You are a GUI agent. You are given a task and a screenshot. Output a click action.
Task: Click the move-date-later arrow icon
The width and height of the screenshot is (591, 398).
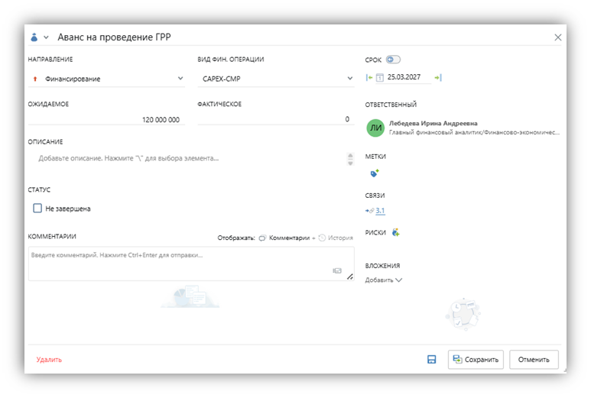pyautogui.click(x=438, y=78)
